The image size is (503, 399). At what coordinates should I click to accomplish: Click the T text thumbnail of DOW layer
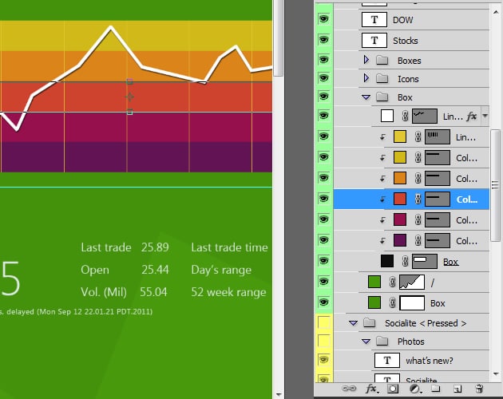(374, 20)
